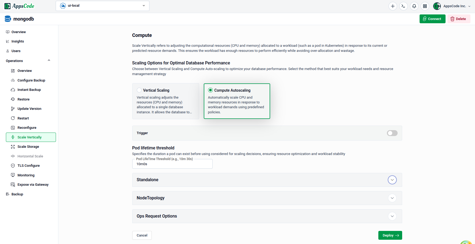
Task: Switch to the Insights section
Action: point(18,41)
